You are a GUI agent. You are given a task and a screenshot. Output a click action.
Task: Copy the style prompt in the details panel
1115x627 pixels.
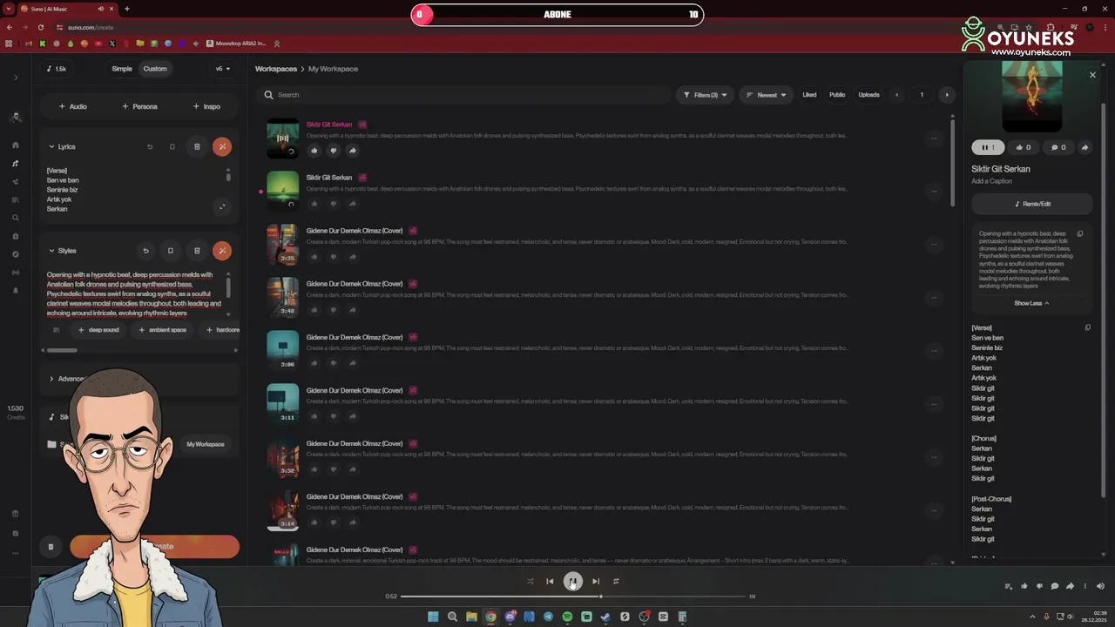(1080, 234)
